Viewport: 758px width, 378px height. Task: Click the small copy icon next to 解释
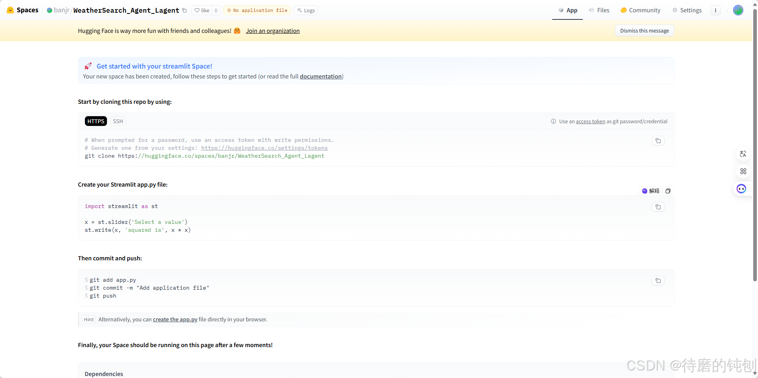[x=668, y=191]
